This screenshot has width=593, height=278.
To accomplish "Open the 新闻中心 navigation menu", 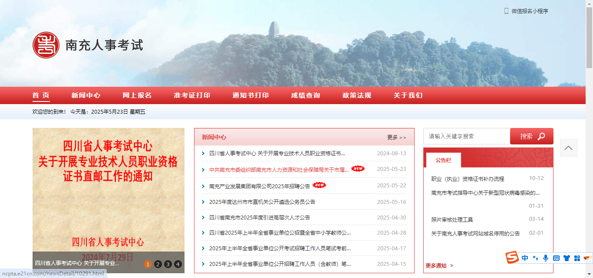I will coord(86,95).
